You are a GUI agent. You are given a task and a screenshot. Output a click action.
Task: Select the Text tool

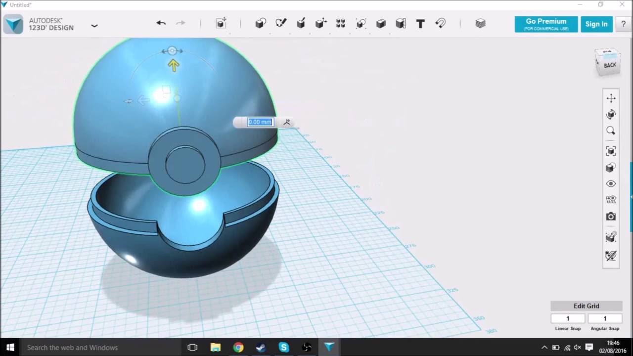pyautogui.click(x=420, y=23)
